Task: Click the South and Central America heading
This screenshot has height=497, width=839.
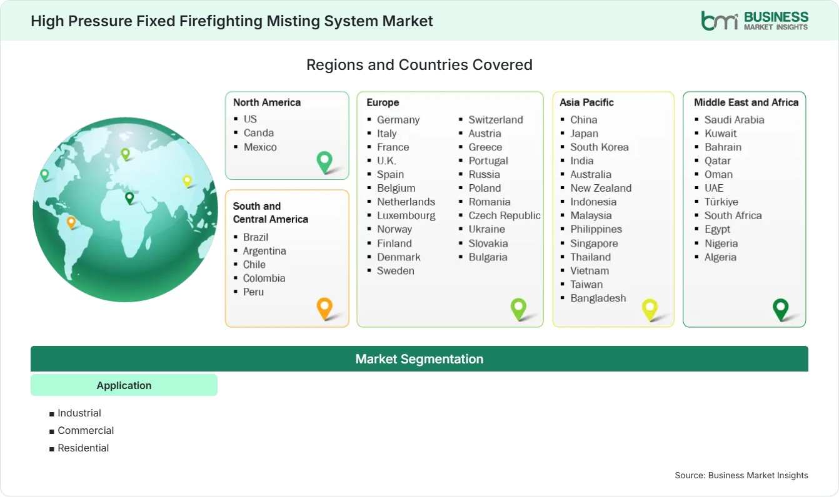Action: tap(271, 212)
